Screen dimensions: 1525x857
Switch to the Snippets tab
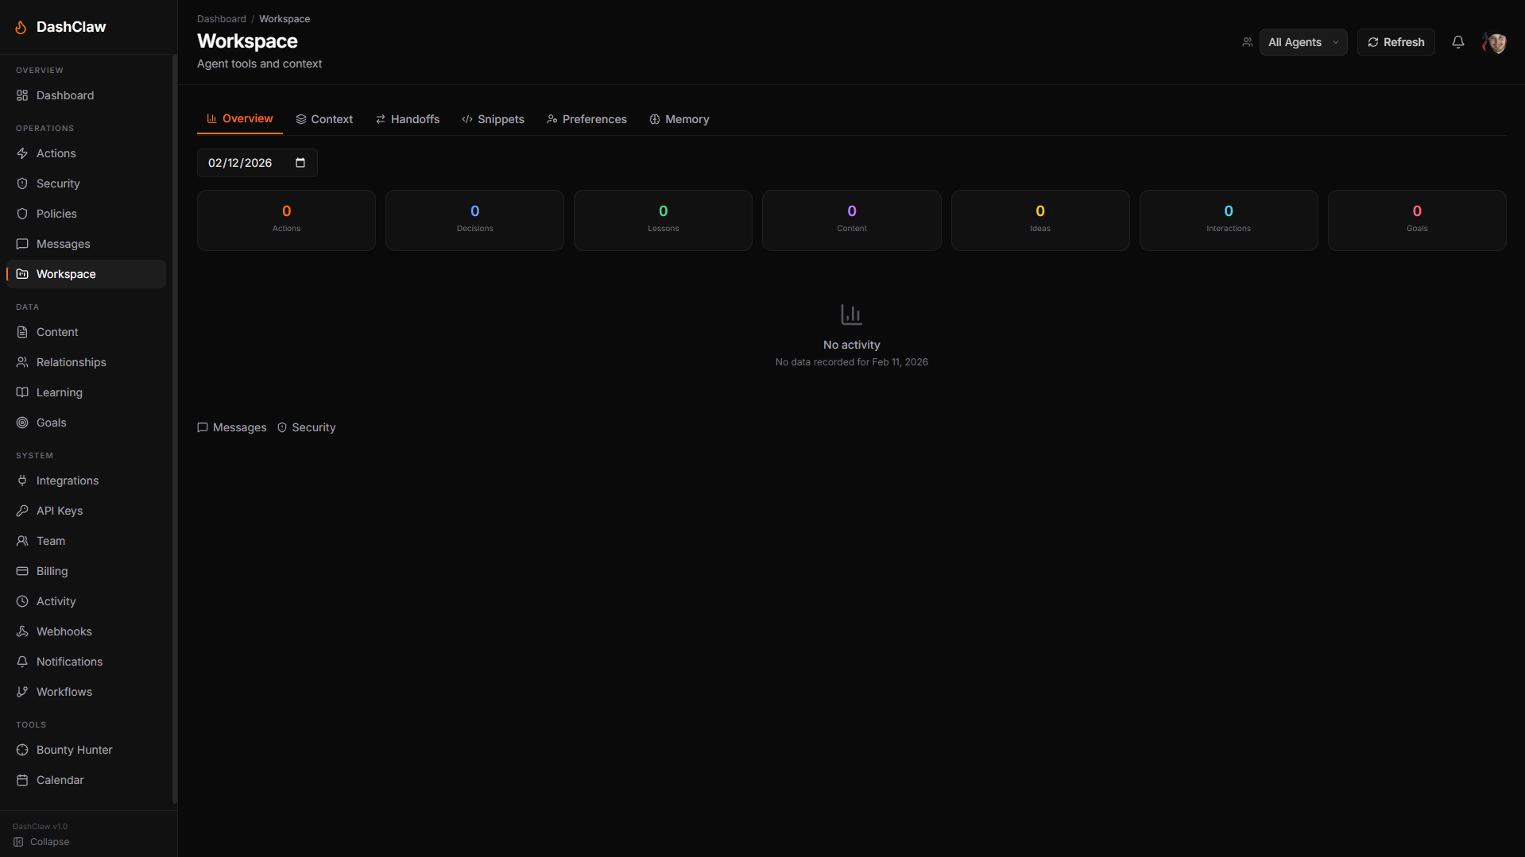tap(493, 119)
